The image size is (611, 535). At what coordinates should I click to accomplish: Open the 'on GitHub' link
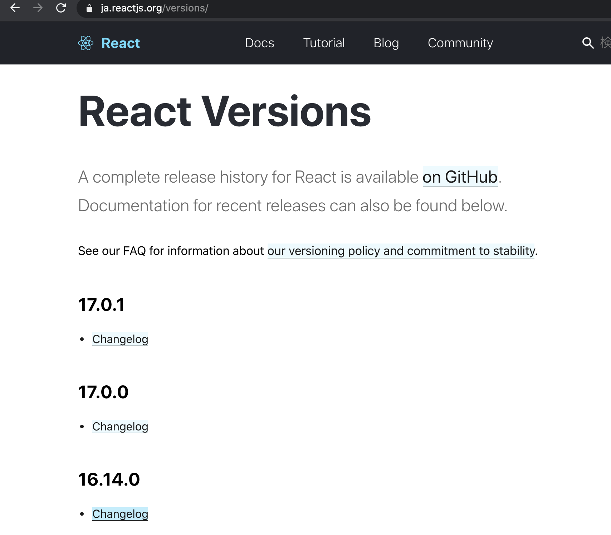460,177
